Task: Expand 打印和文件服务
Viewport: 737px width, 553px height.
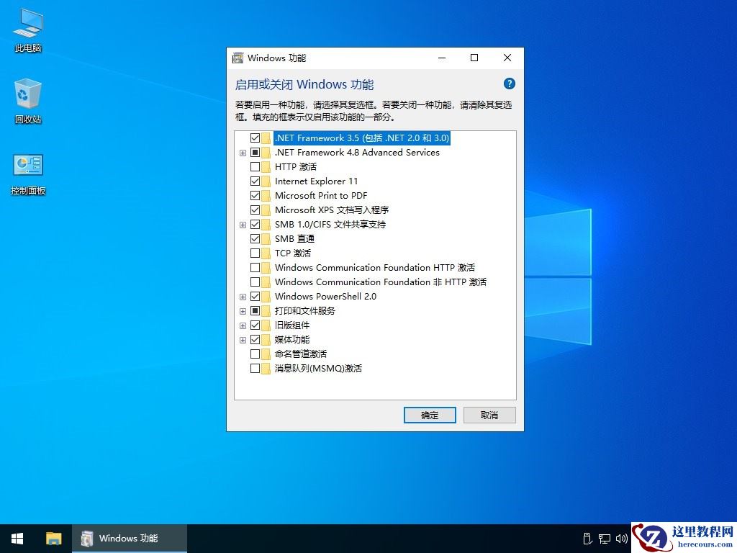Action: (x=243, y=310)
